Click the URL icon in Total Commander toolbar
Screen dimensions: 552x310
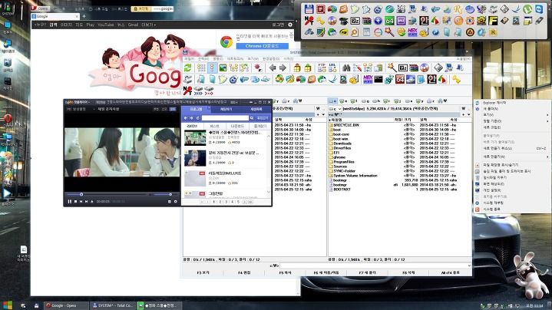click(x=332, y=68)
